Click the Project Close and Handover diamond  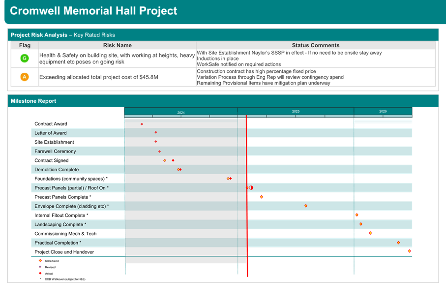[409, 251]
